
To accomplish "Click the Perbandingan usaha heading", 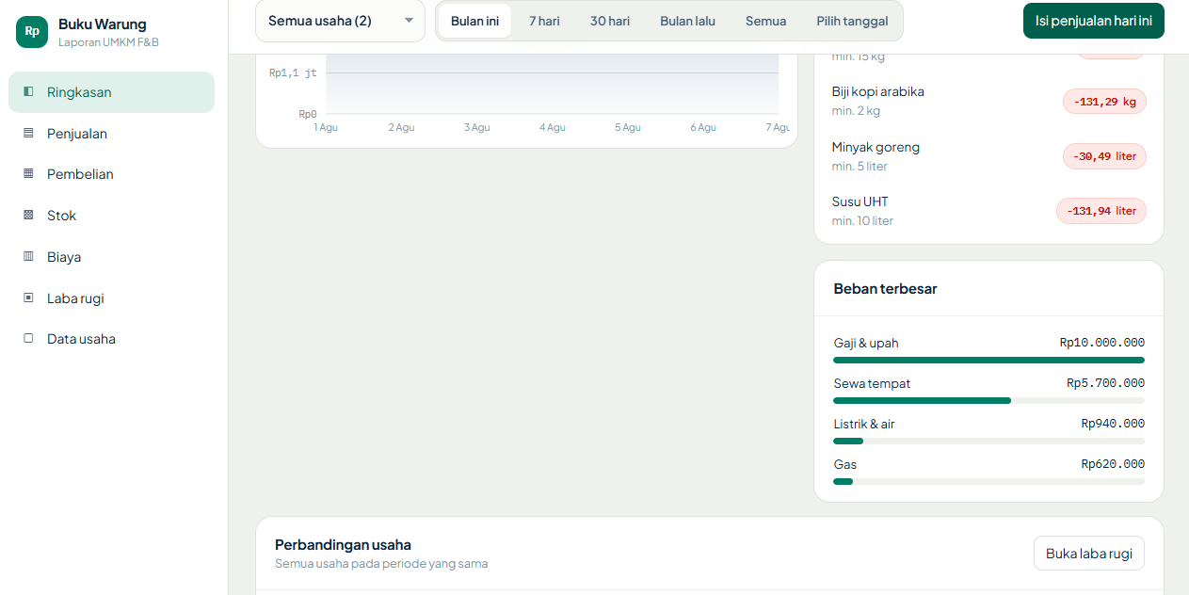I will coord(343,545).
